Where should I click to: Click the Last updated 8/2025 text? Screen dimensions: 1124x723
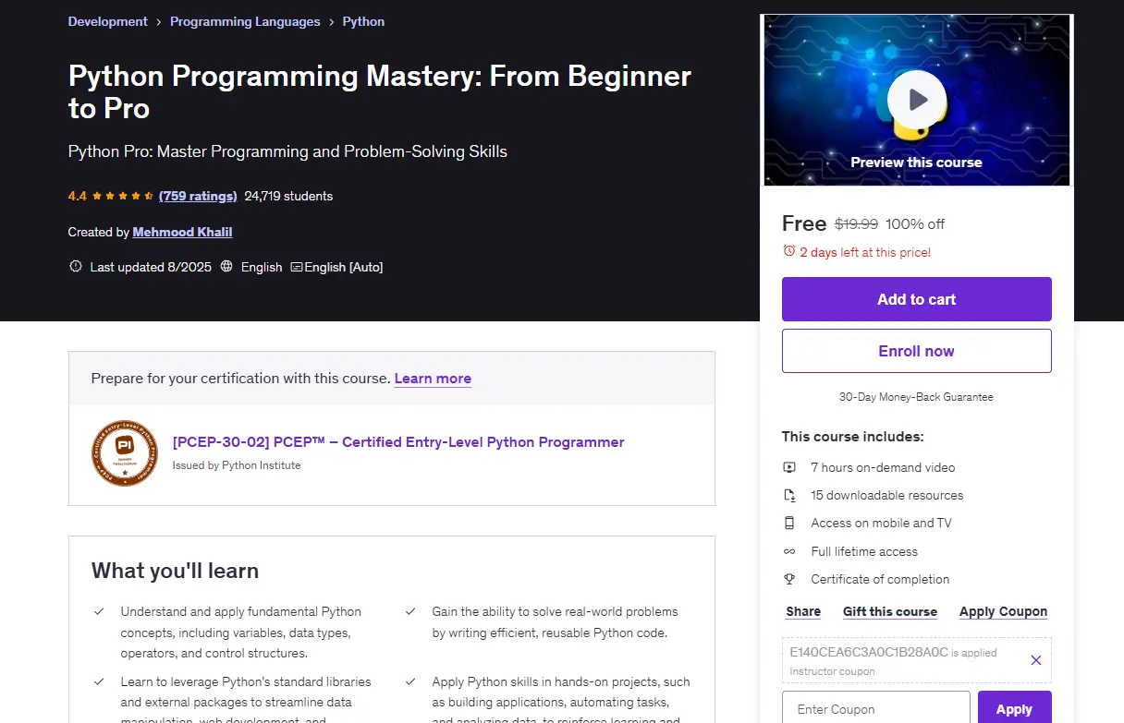[x=151, y=267]
